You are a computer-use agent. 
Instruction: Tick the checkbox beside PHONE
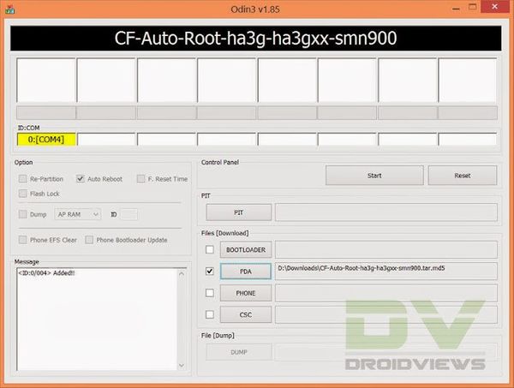pos(210,293)
